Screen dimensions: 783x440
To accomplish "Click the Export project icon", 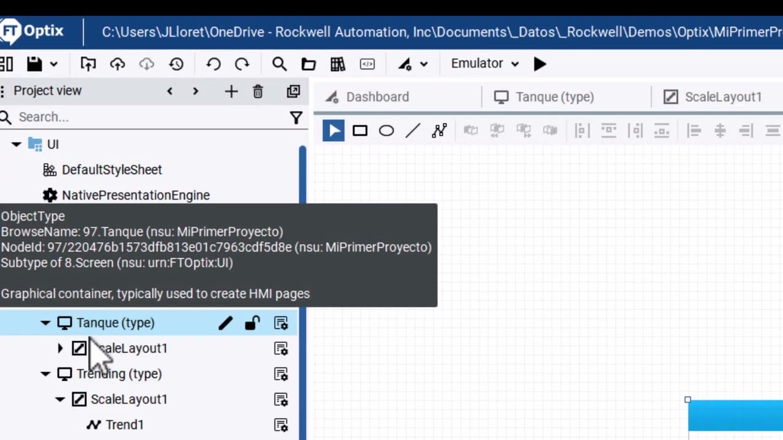I will pyautogui.click(x=88, y=64).
